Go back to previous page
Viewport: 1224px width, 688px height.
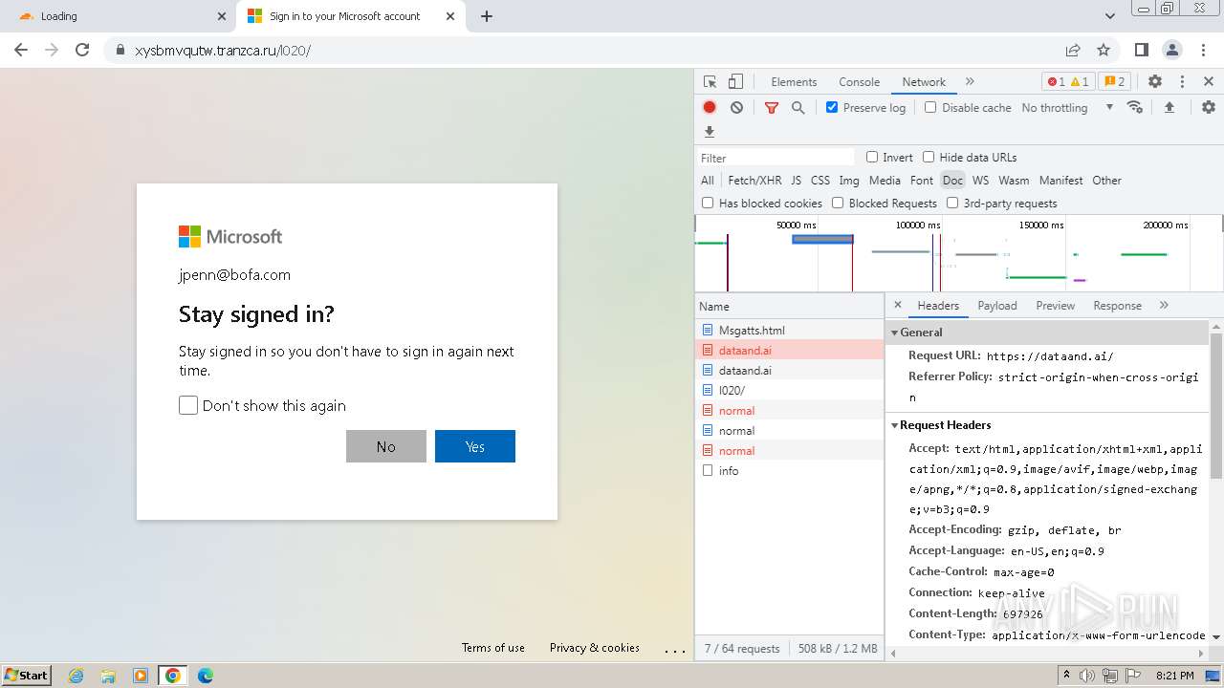[21, 50]
